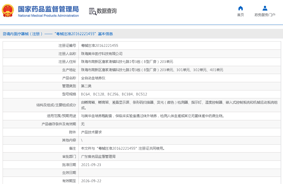Click approval department 广东省药品监督管理局

(x=98, y=157)
